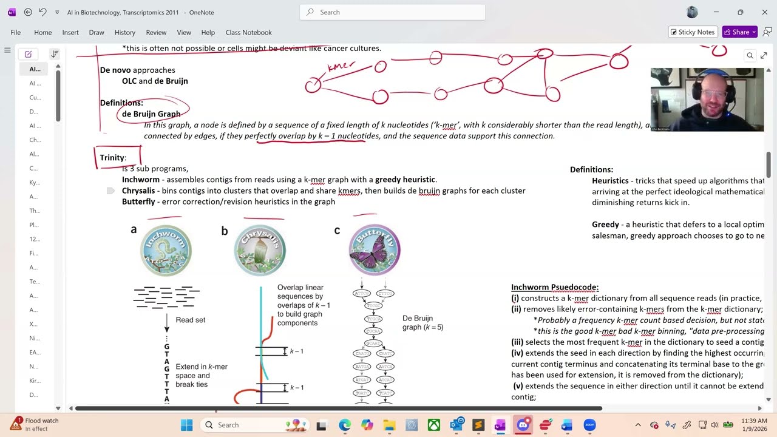Open Microsoft Edge from the taskbar
The width and height of the screenshot is (777, 437).
(x=345, y=425)
